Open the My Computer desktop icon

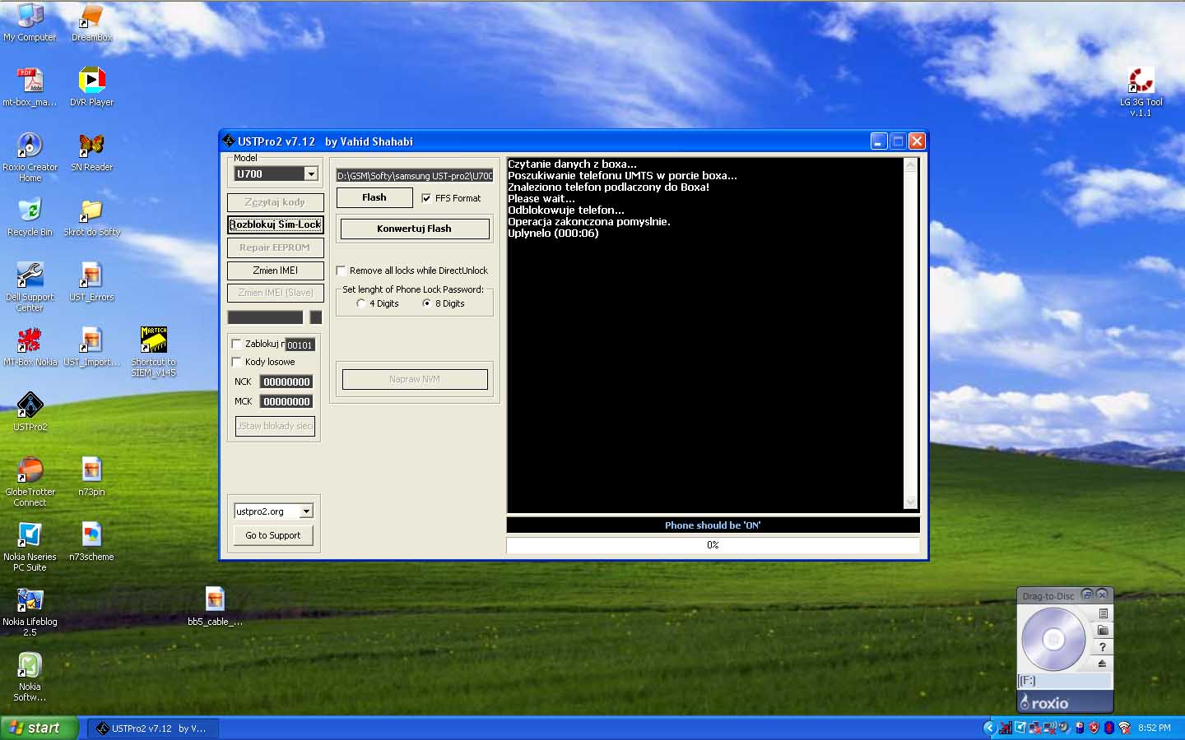pos(30,16)
